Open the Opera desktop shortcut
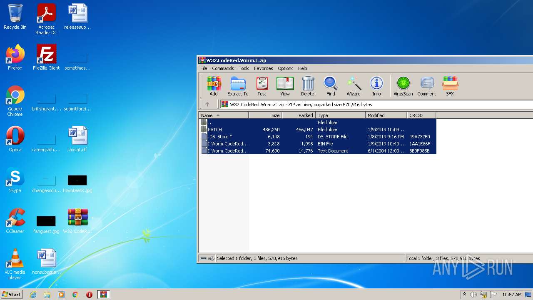Viewport: 533px width, 300px height. coord(15,139)
